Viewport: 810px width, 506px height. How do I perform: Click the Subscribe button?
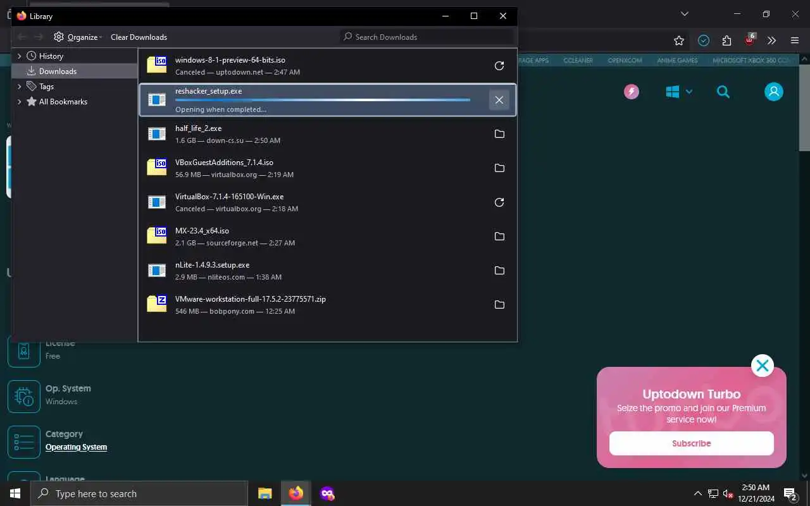click(692, 443)
